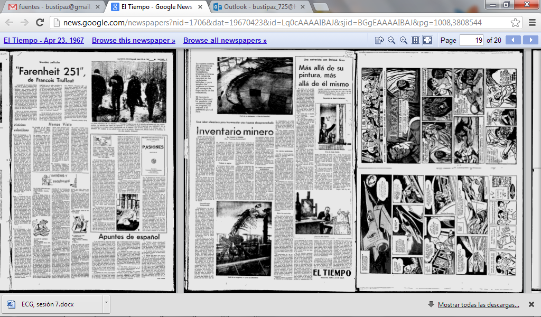Reload the current page
541x317 pixels.
(40, 23)
